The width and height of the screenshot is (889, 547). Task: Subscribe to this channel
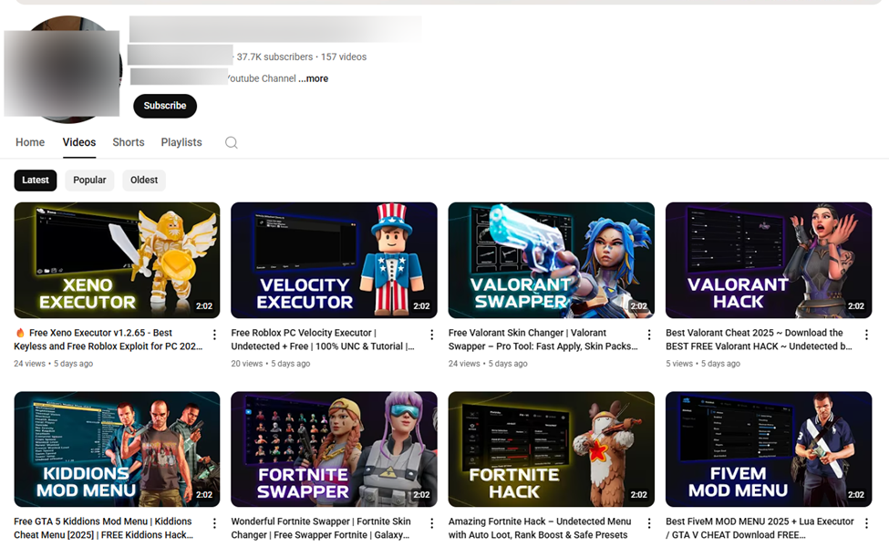(x=165, y=106)
